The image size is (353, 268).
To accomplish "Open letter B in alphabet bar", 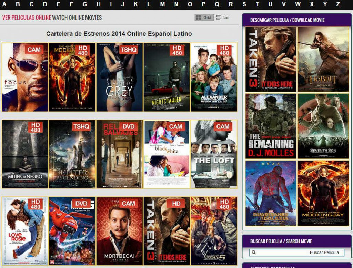I will click(x=18, y=4).
